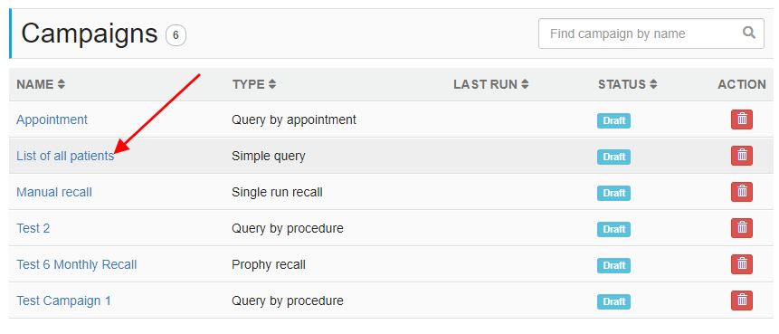This screenshot has height=334, width=779.
Task: Open the Test 2 campaign link
Action: [33, 229]
